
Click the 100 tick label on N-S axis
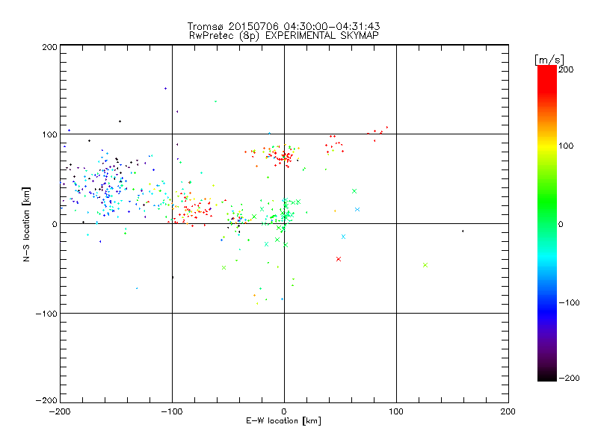click(49, 134)
